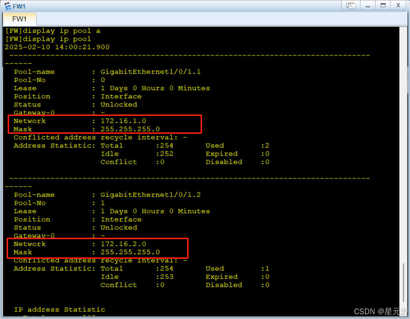Click the network value '172.16.2.0'
The height and width of the screenshot is (319, 410).
click(124, 244)
